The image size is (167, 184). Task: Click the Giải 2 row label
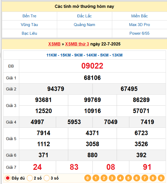pos(11,89)
